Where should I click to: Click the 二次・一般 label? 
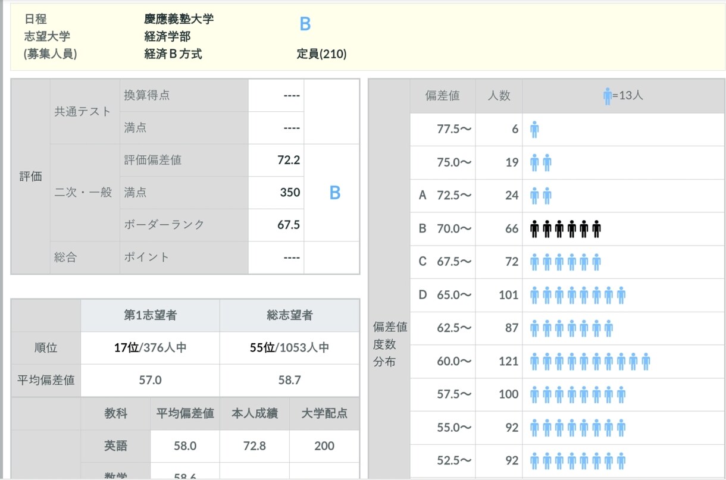click(83, 192)
